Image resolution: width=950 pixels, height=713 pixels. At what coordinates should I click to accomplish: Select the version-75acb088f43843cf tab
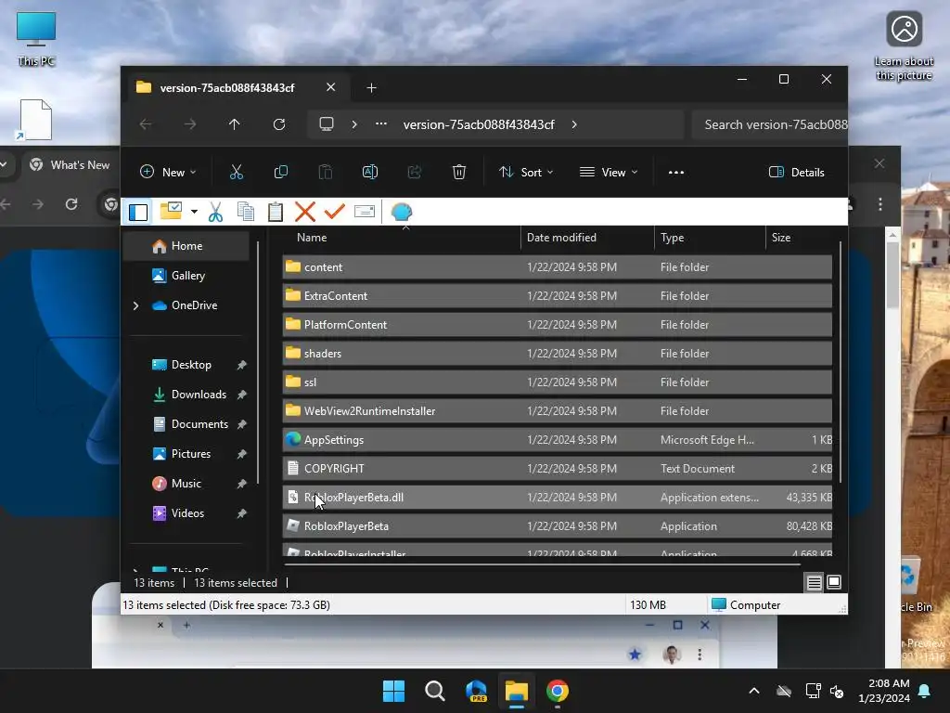[x=226, y=88]
